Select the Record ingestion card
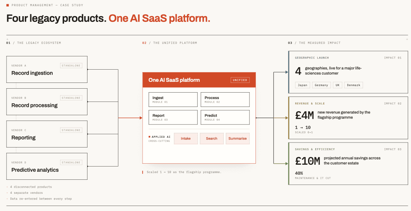Viewport: 411px width, 211px height. click(x=47, y=70)
